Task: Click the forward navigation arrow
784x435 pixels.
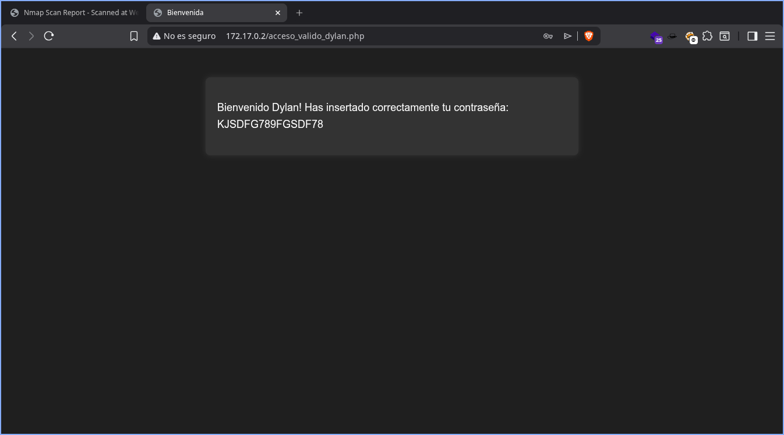Action: point(31,36)
